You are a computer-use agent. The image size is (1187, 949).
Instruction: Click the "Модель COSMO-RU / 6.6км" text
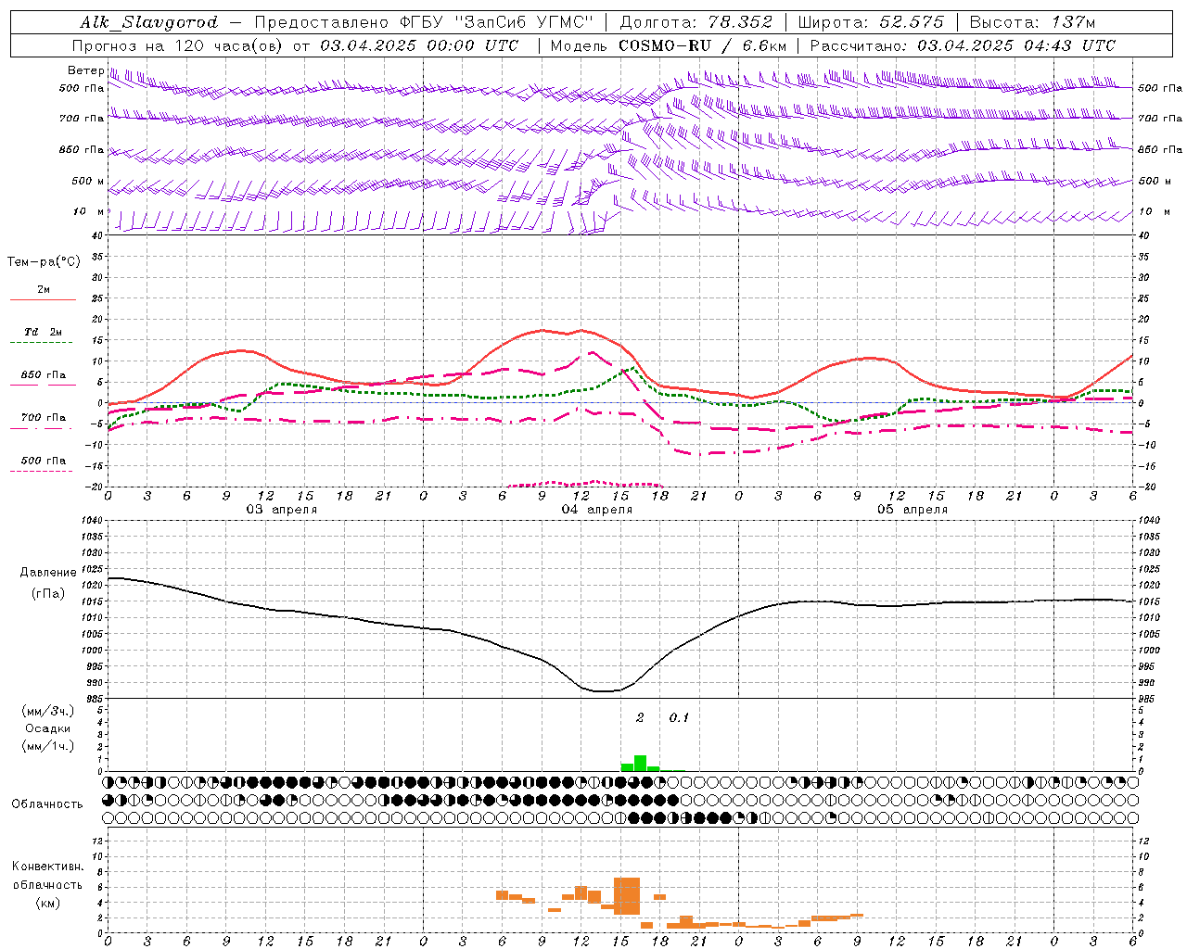click(668, 45)
